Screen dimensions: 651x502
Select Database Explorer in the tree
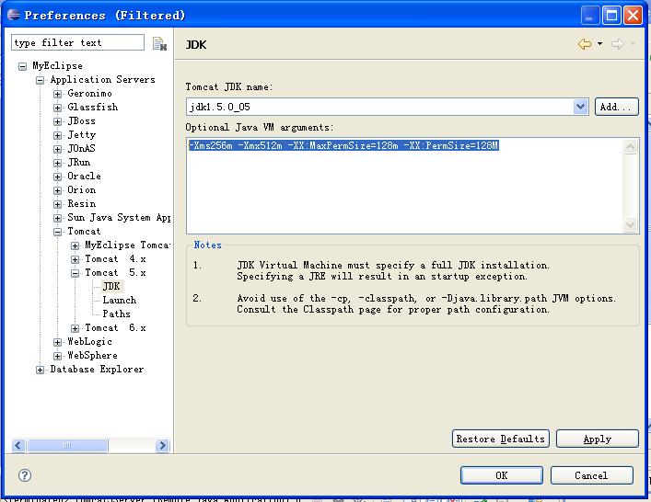point(97,369)
